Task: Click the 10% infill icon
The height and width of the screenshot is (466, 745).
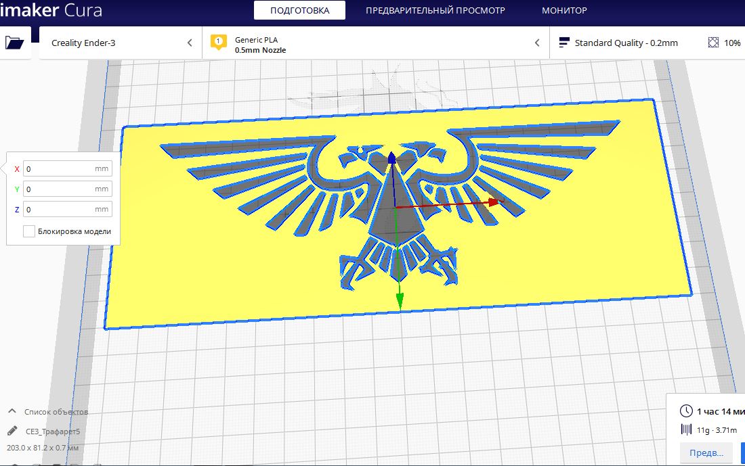Action: [x=713, y=43]
